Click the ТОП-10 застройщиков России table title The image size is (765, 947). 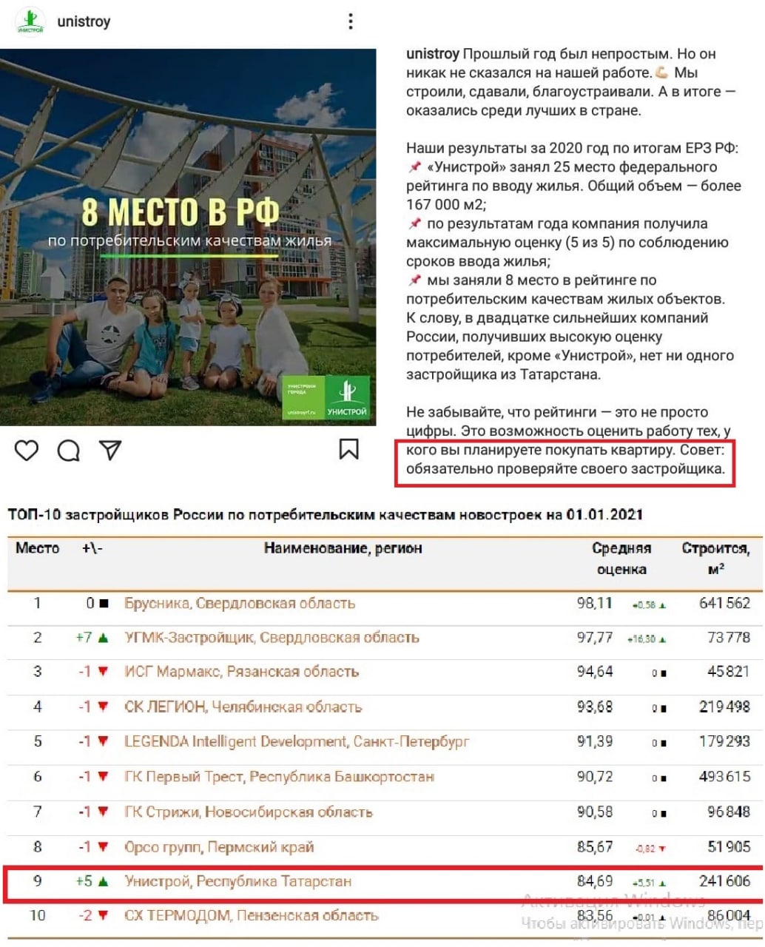(325, 514)
